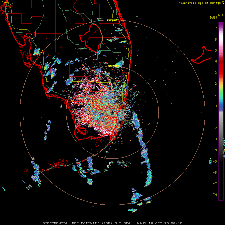Click the -7 value on the color scale
This screenshot has width=225, height=225.
[215, 183]
